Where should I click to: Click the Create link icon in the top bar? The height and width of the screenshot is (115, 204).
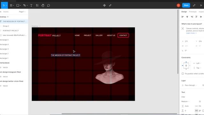pos(110,5)
